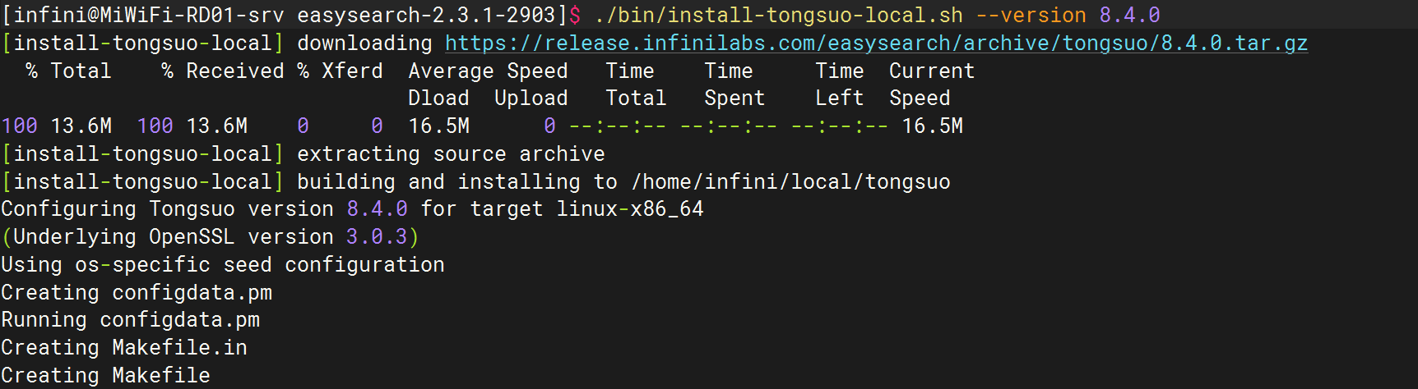
Task: Click the last 'Creating Makefile' line
Action: (x=105, y=375)
